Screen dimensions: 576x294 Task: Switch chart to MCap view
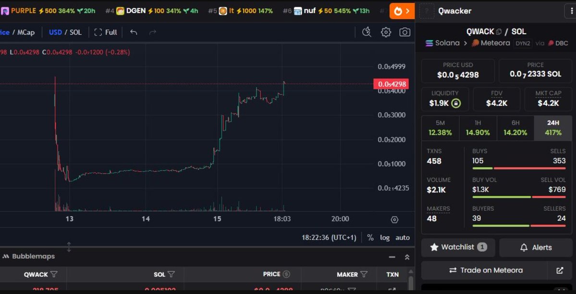[26, 32]
